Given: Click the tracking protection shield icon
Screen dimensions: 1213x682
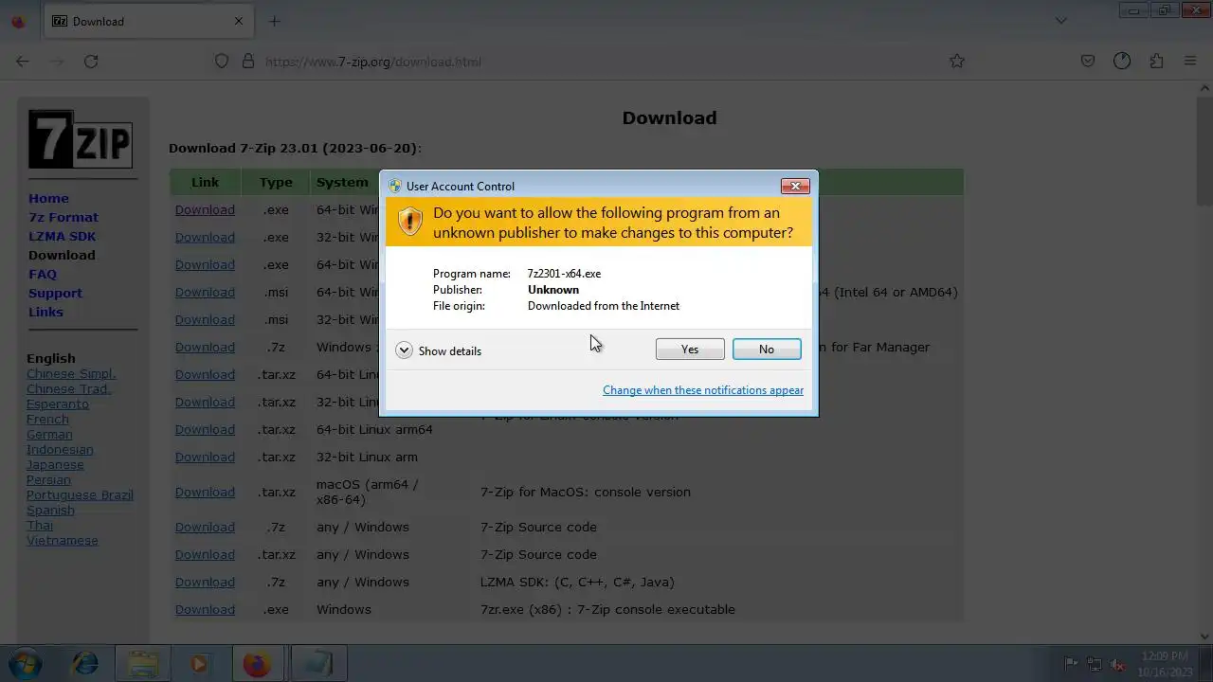Looking at the screenshot, I should click(222, 61).
